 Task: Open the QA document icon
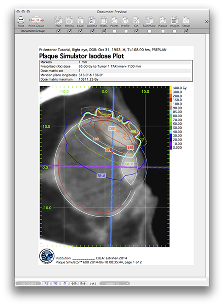point(136,20)
